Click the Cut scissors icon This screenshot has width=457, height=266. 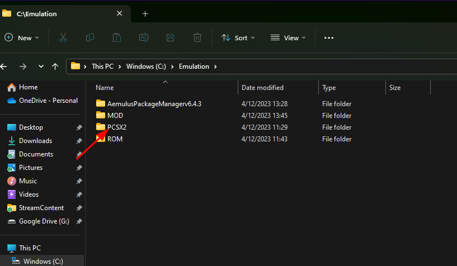click(x=63, y=37)
